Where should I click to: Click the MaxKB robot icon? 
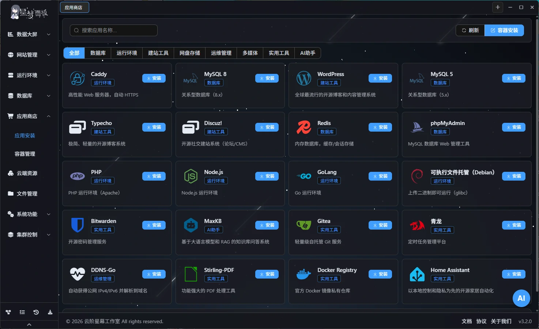[191, 225]
